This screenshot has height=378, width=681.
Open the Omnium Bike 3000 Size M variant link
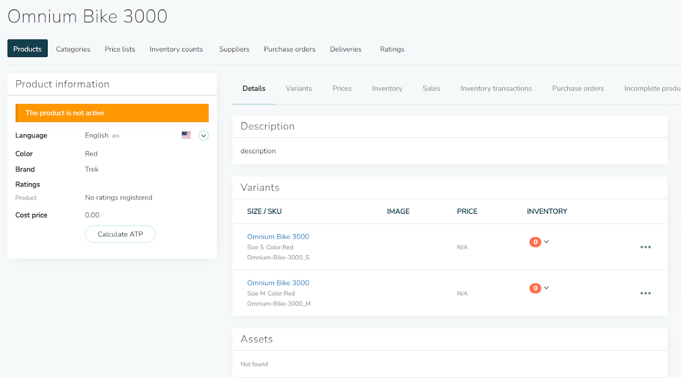(x=278, y=283)
